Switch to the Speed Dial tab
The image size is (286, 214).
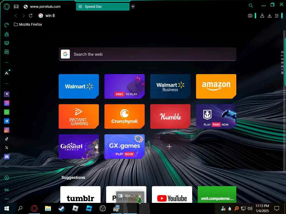103,7
